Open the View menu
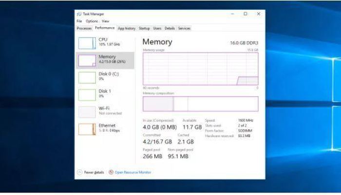 click(106, 21)
